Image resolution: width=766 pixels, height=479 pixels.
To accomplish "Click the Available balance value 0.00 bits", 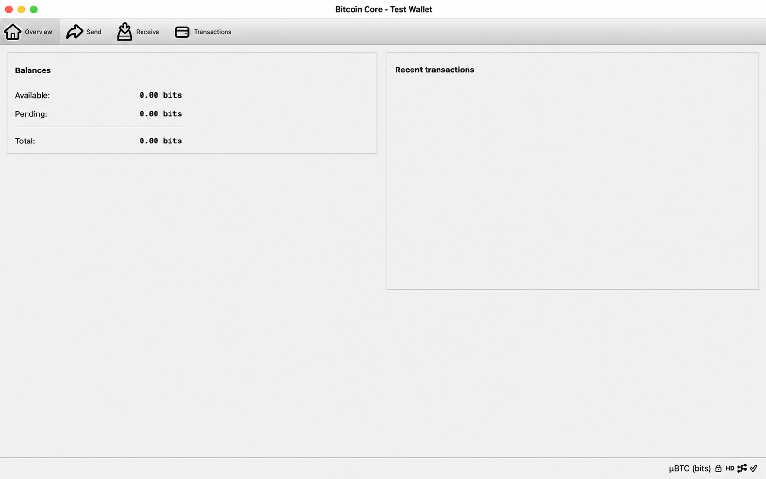I will 160,95.
